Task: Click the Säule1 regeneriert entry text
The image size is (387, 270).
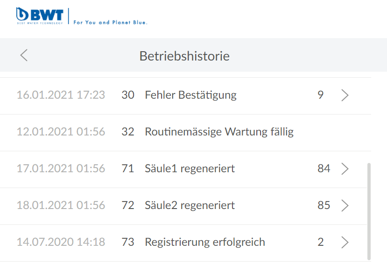Action: 190,169
